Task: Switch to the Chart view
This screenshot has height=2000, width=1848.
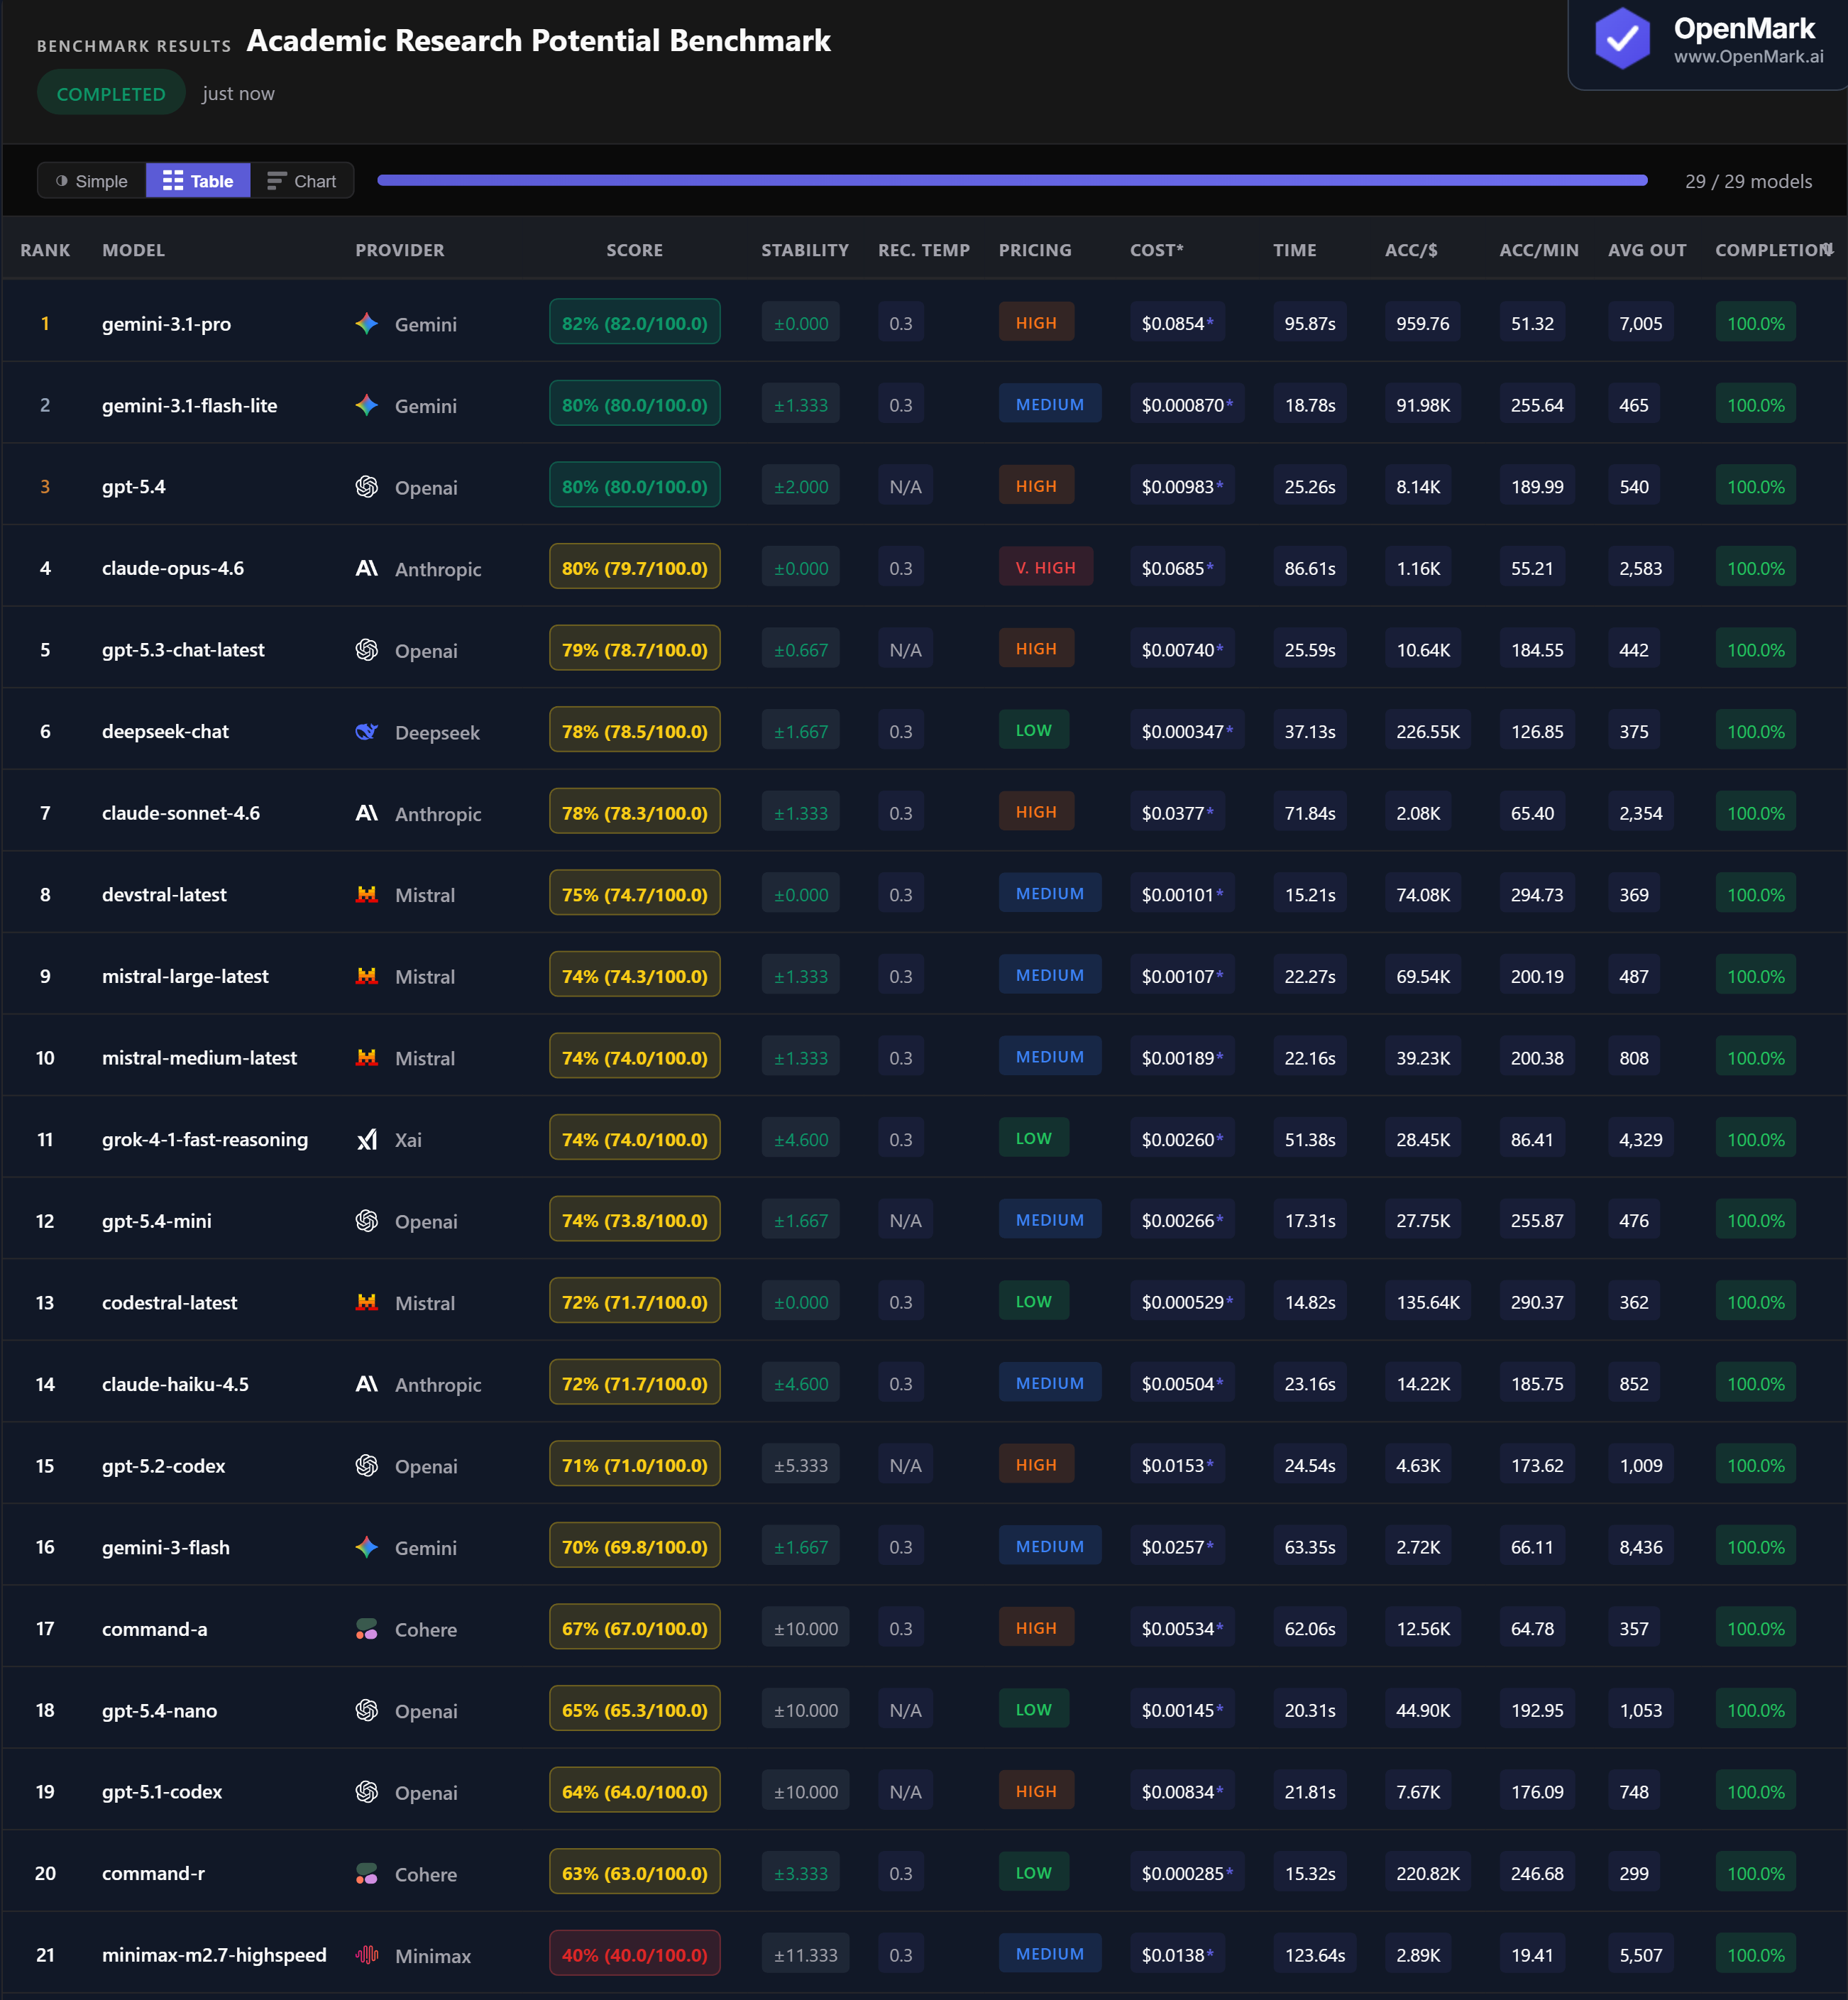Action: click(x=302, y=181)
